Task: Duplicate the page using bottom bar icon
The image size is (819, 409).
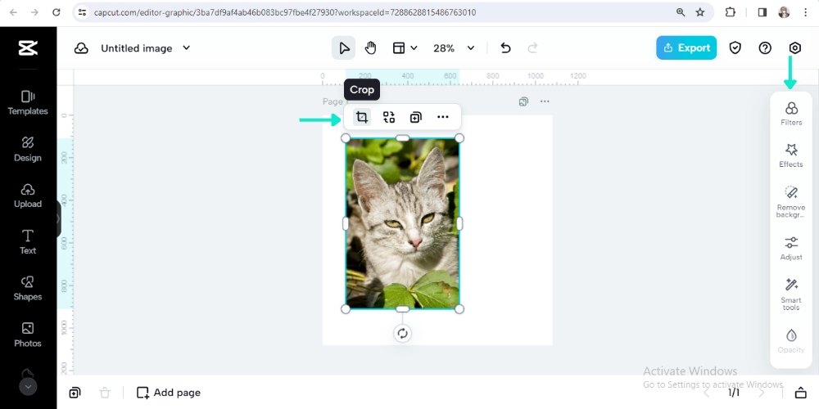Action: pyautogui.click(x=75, y=393)
